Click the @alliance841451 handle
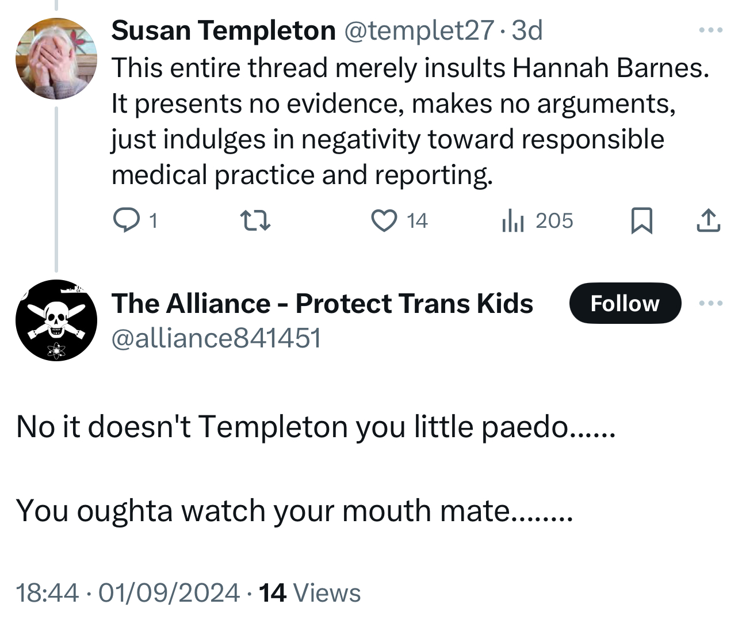Image resolution: width=742 pixels, height=627 pixels. (216, 338)
